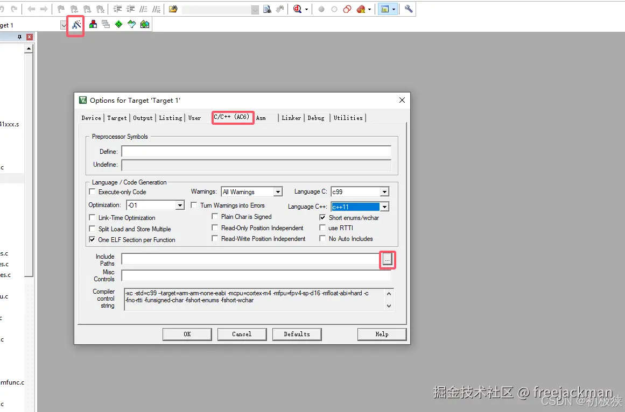Click the Indent selection icon
This screenshot has width=625, height=412.
pyautogui.click(x=117, y=9)
